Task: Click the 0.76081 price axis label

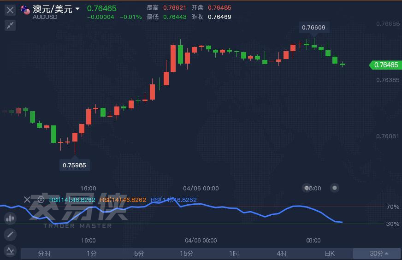Action: point(388,136)
